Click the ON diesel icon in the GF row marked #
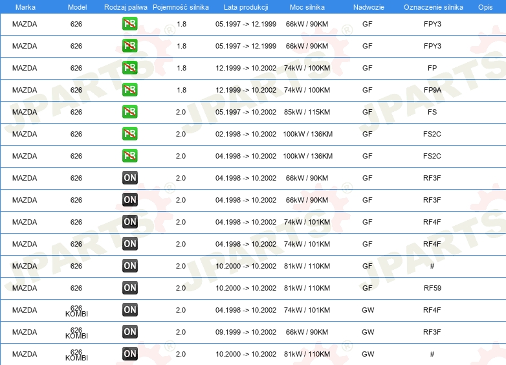The height and width of the screenshot is (365, 506). [x=129, y=265]
